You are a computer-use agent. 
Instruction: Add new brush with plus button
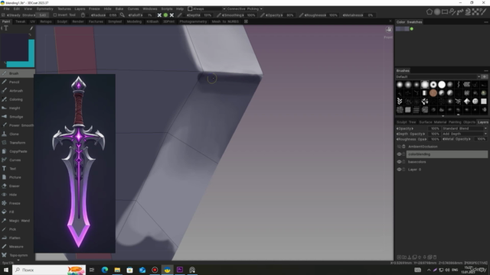(x=485, y=76)
